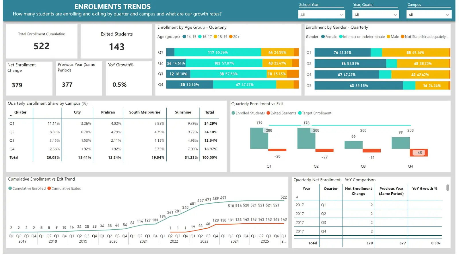Click Net Enrollment Change value 379
The image size is (459, 258).
coord(17,85)
